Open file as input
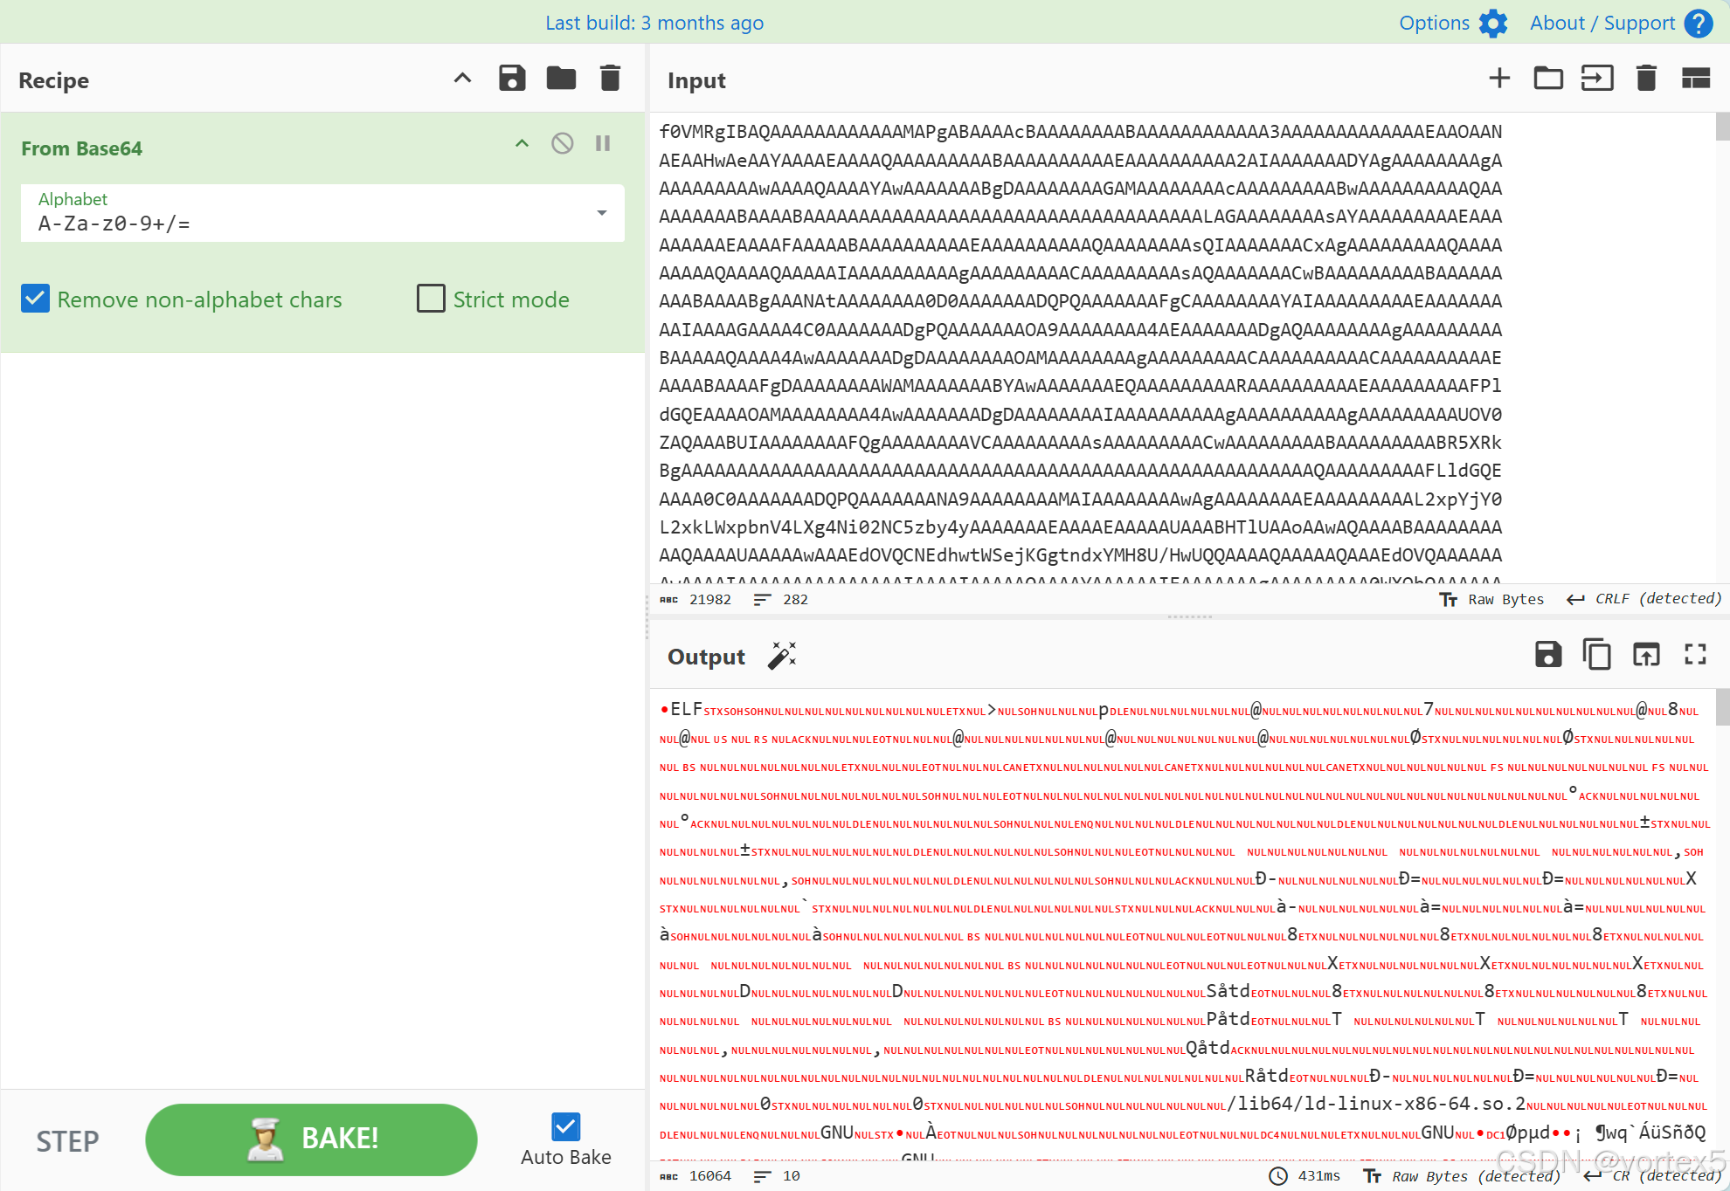Viewport: 1730px width, 1191px height. [x=1597, y=79]
